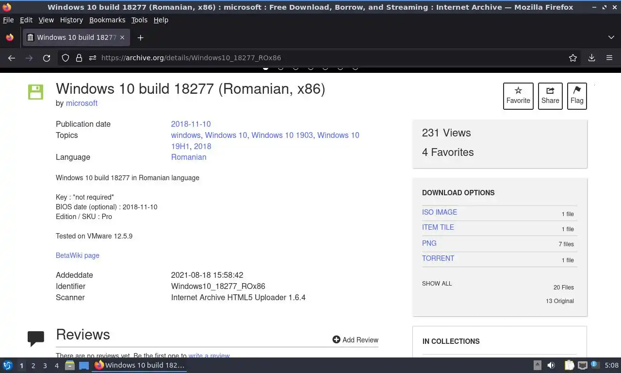The height and width of the screenshot is (373, 621).
Task: Open the volume speaker tray icon
Action: [x=551, y=365]
